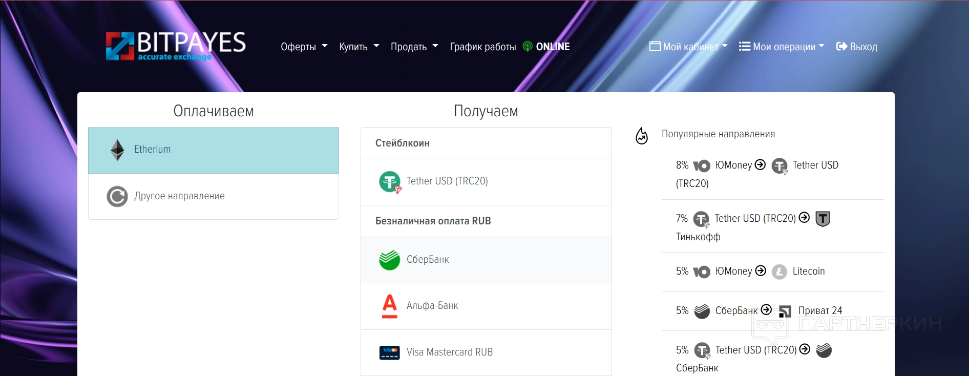Select Альфа-Банк as the receiving method

(486, 306)
